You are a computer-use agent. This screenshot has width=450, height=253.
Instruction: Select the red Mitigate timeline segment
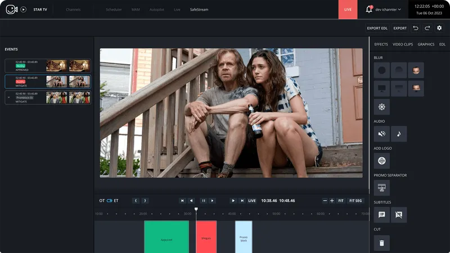206,237
